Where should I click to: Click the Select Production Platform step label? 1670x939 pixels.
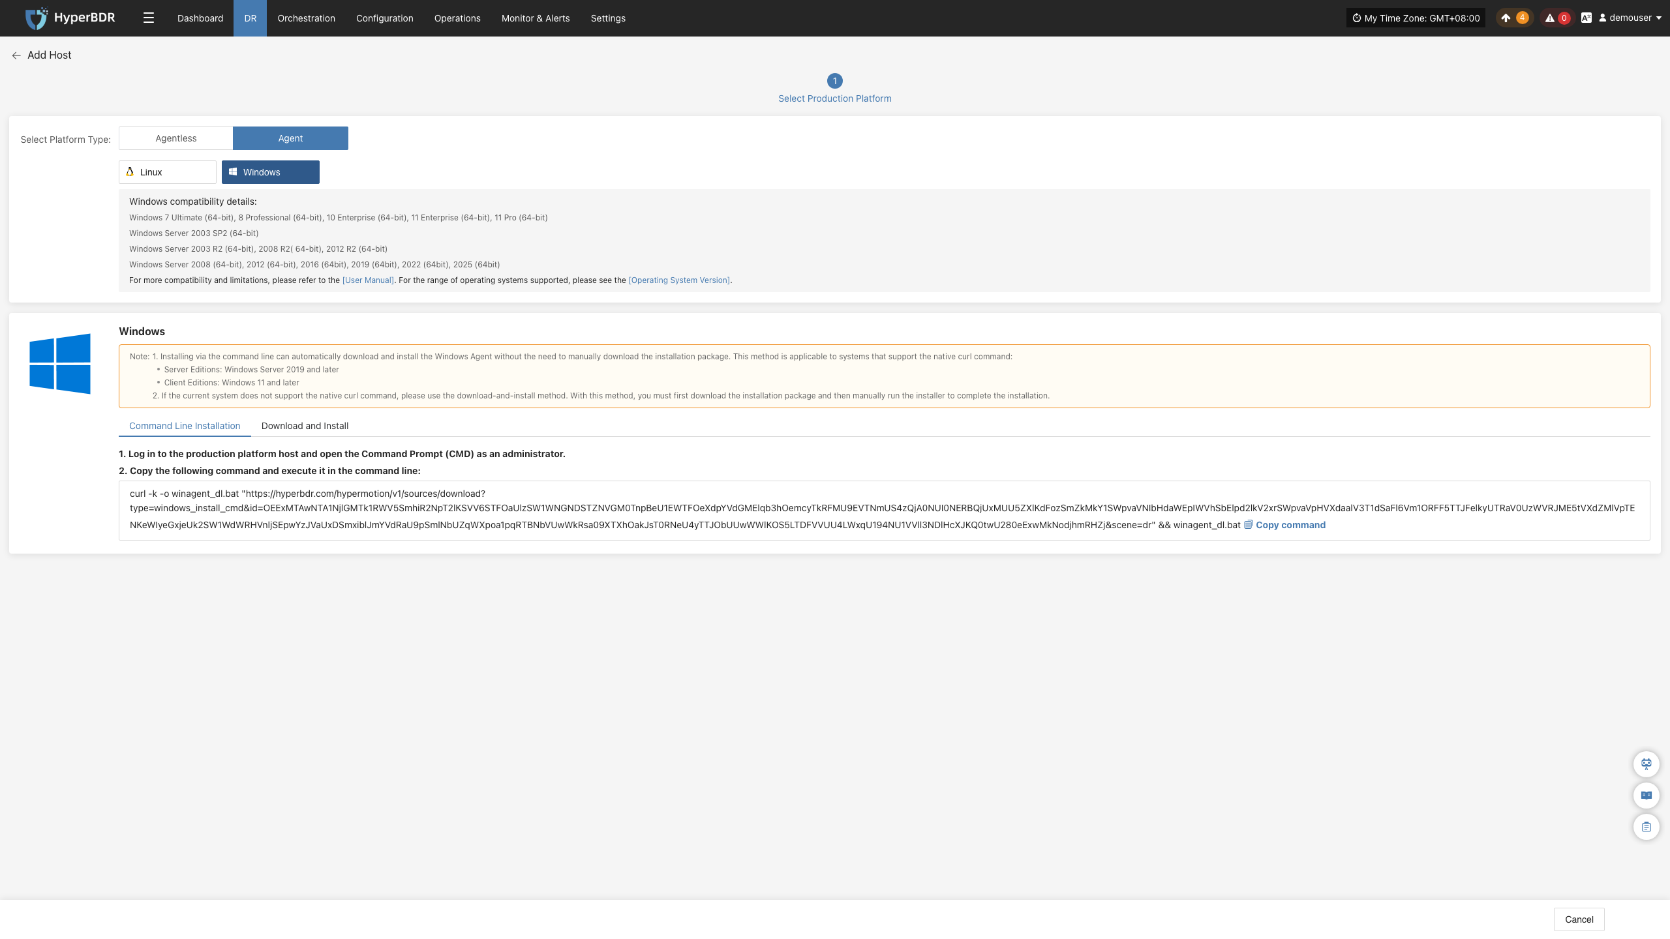pos(835,98)
